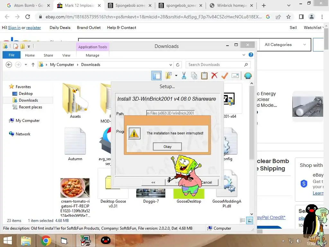Click the Sign in link on eBay

(14, 28)
